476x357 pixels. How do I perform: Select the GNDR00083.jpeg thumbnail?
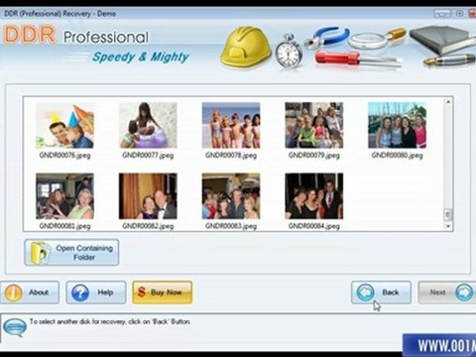(231, 196)
